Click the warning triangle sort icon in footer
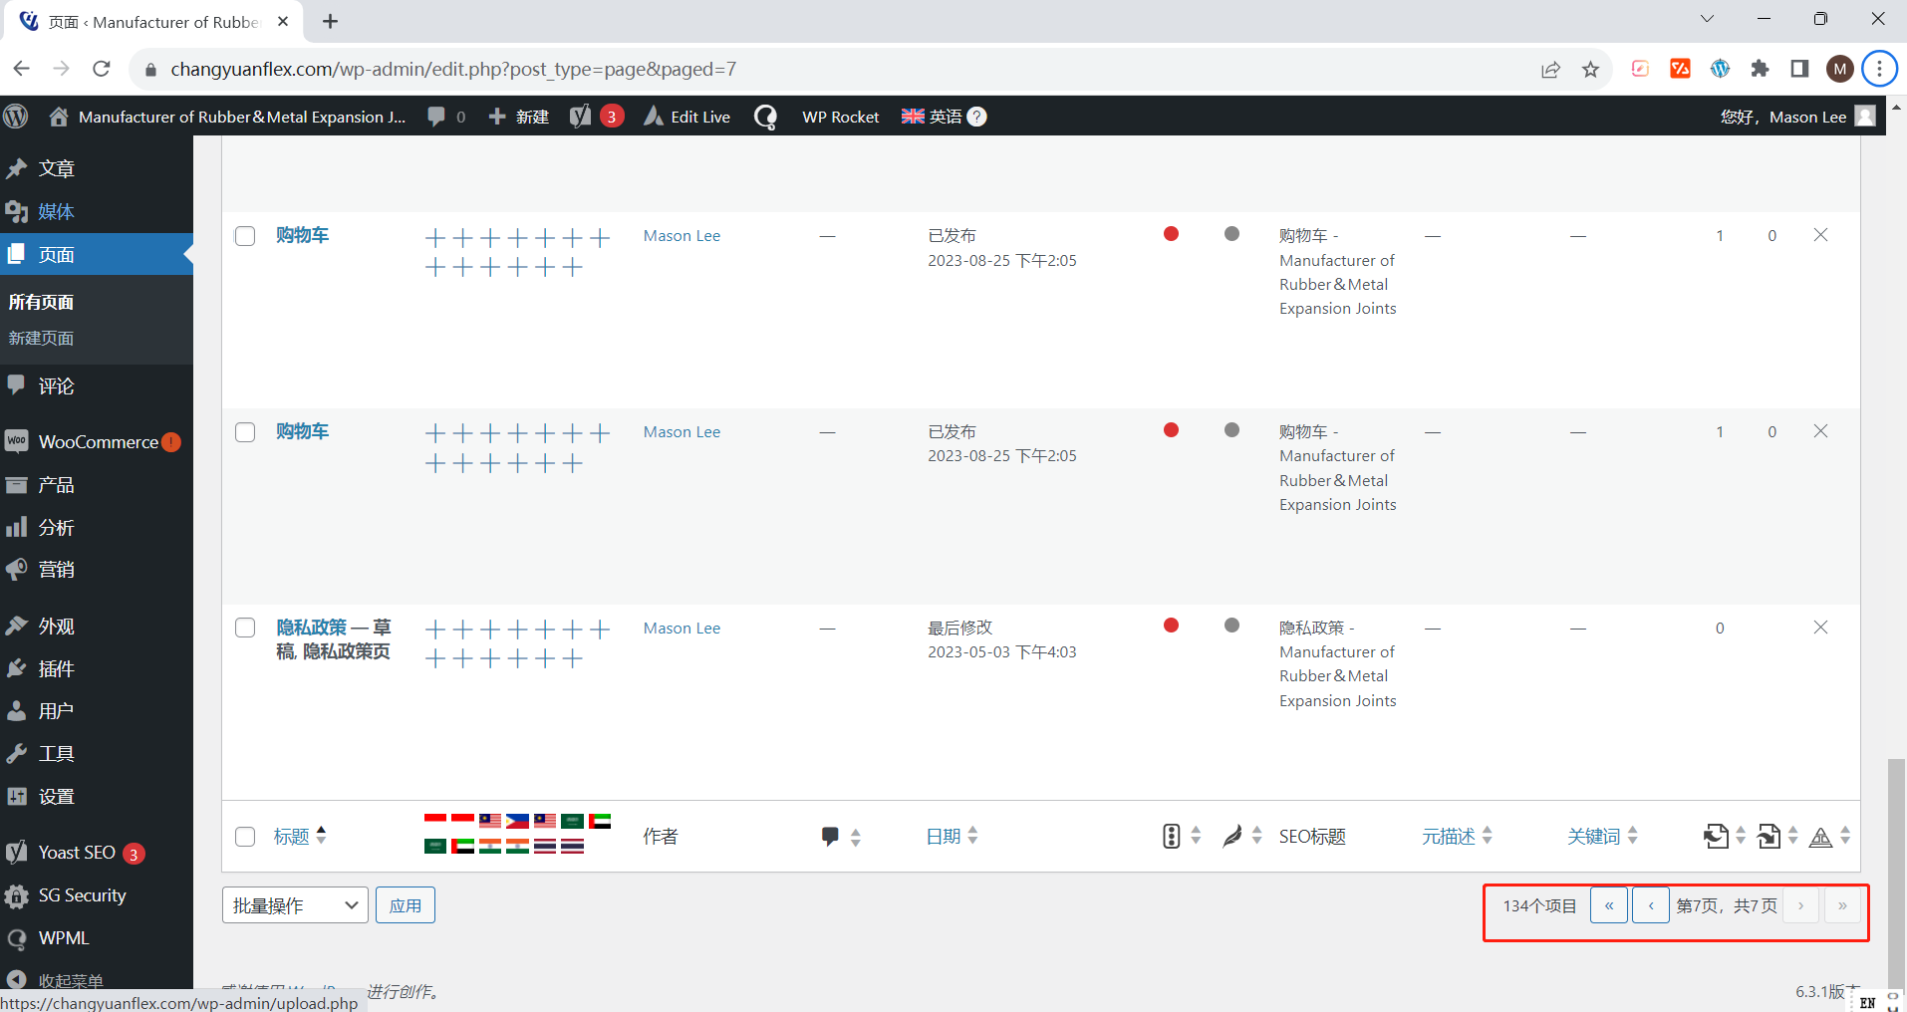 coord(1830,837)
